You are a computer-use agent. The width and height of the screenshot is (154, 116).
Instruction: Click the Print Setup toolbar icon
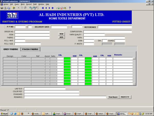[x=9, y=8]
